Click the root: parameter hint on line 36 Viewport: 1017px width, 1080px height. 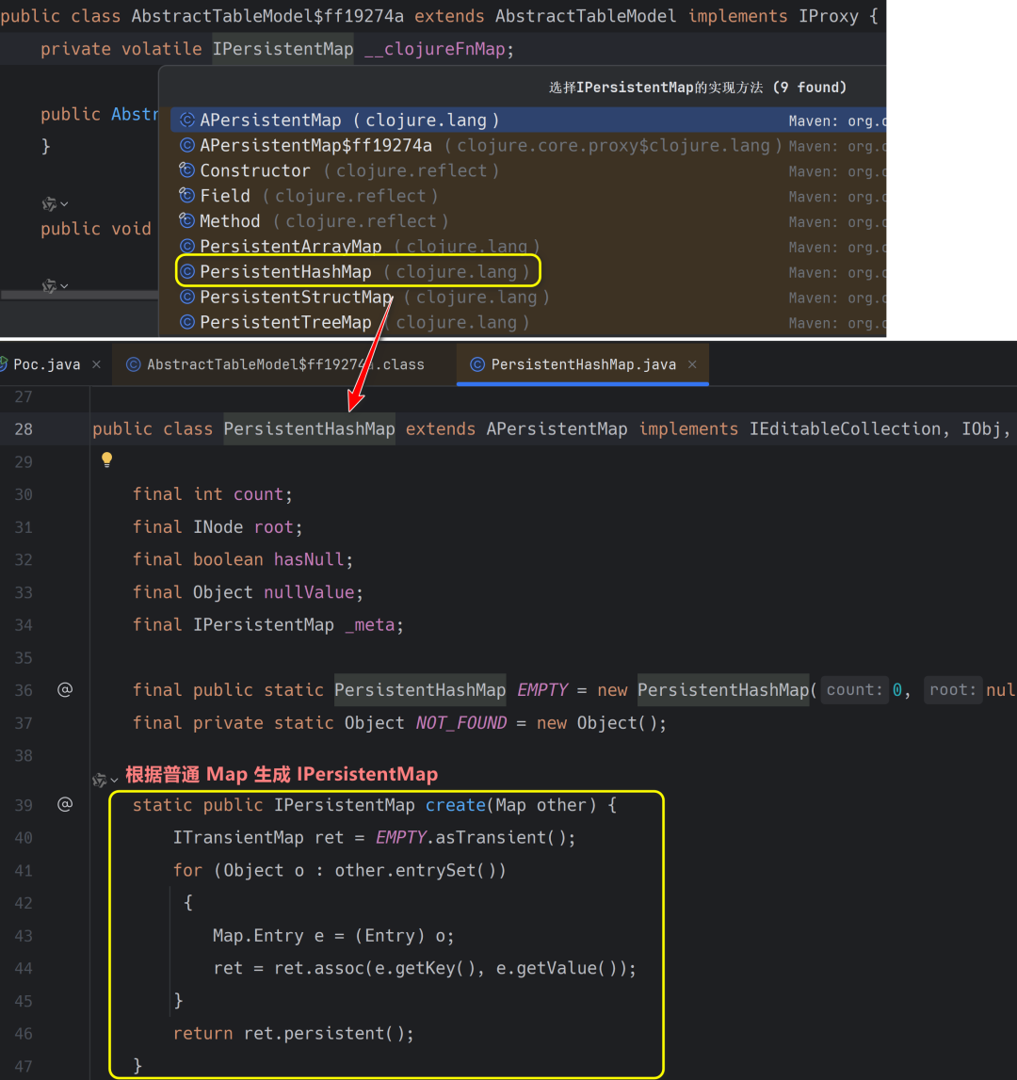(x=953, y=690)
